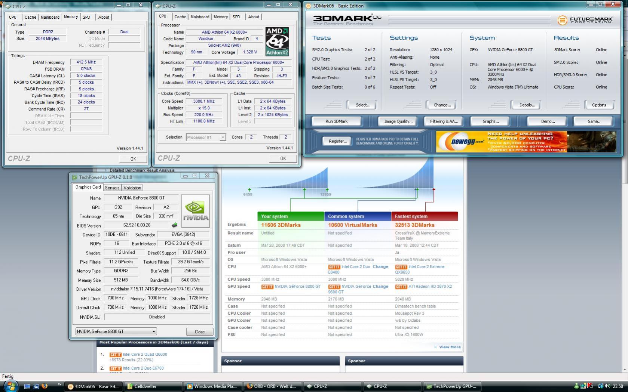The image size is (628, 392).
Task: Click the TechPowerUp GPU-Z taskbar button
Action: tap(452, 386)
